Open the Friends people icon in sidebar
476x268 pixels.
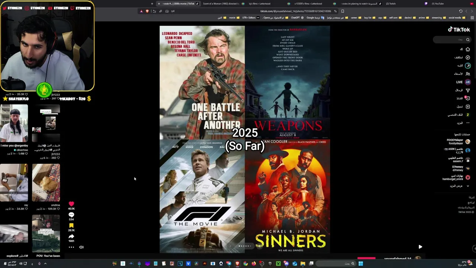click(x=468, y=74)
